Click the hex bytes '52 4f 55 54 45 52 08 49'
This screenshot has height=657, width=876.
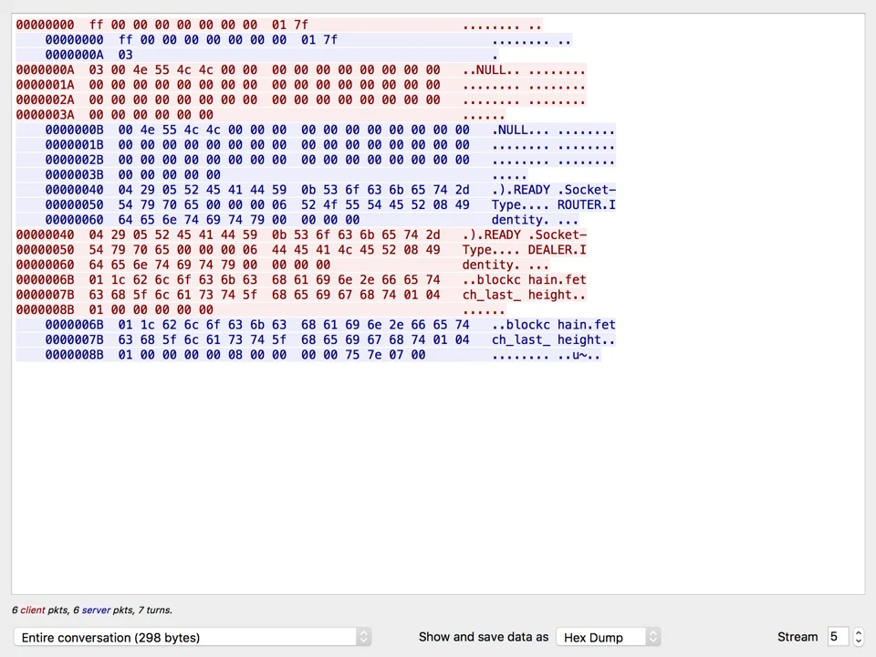385,205
